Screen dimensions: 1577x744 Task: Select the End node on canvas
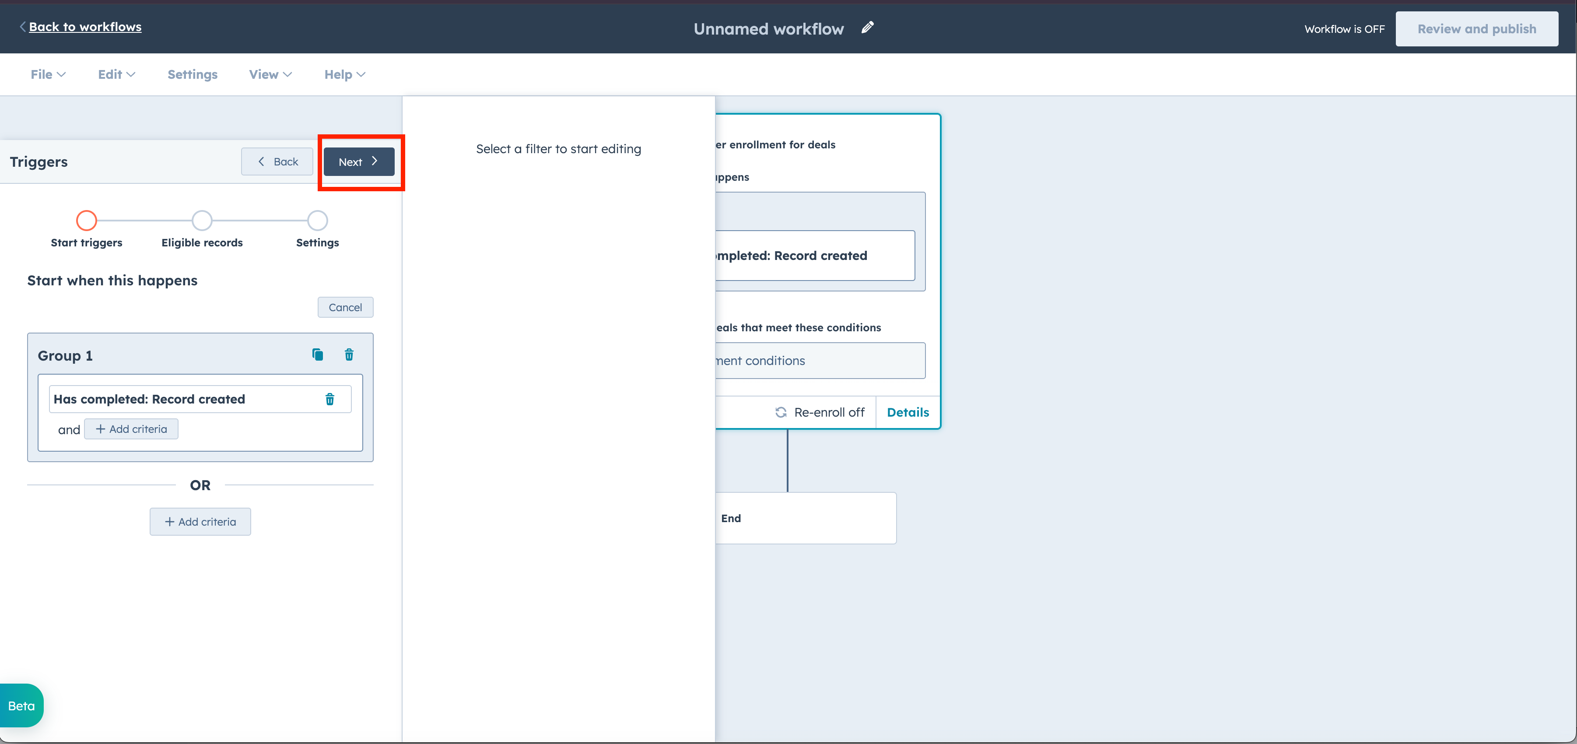(806, 518)
